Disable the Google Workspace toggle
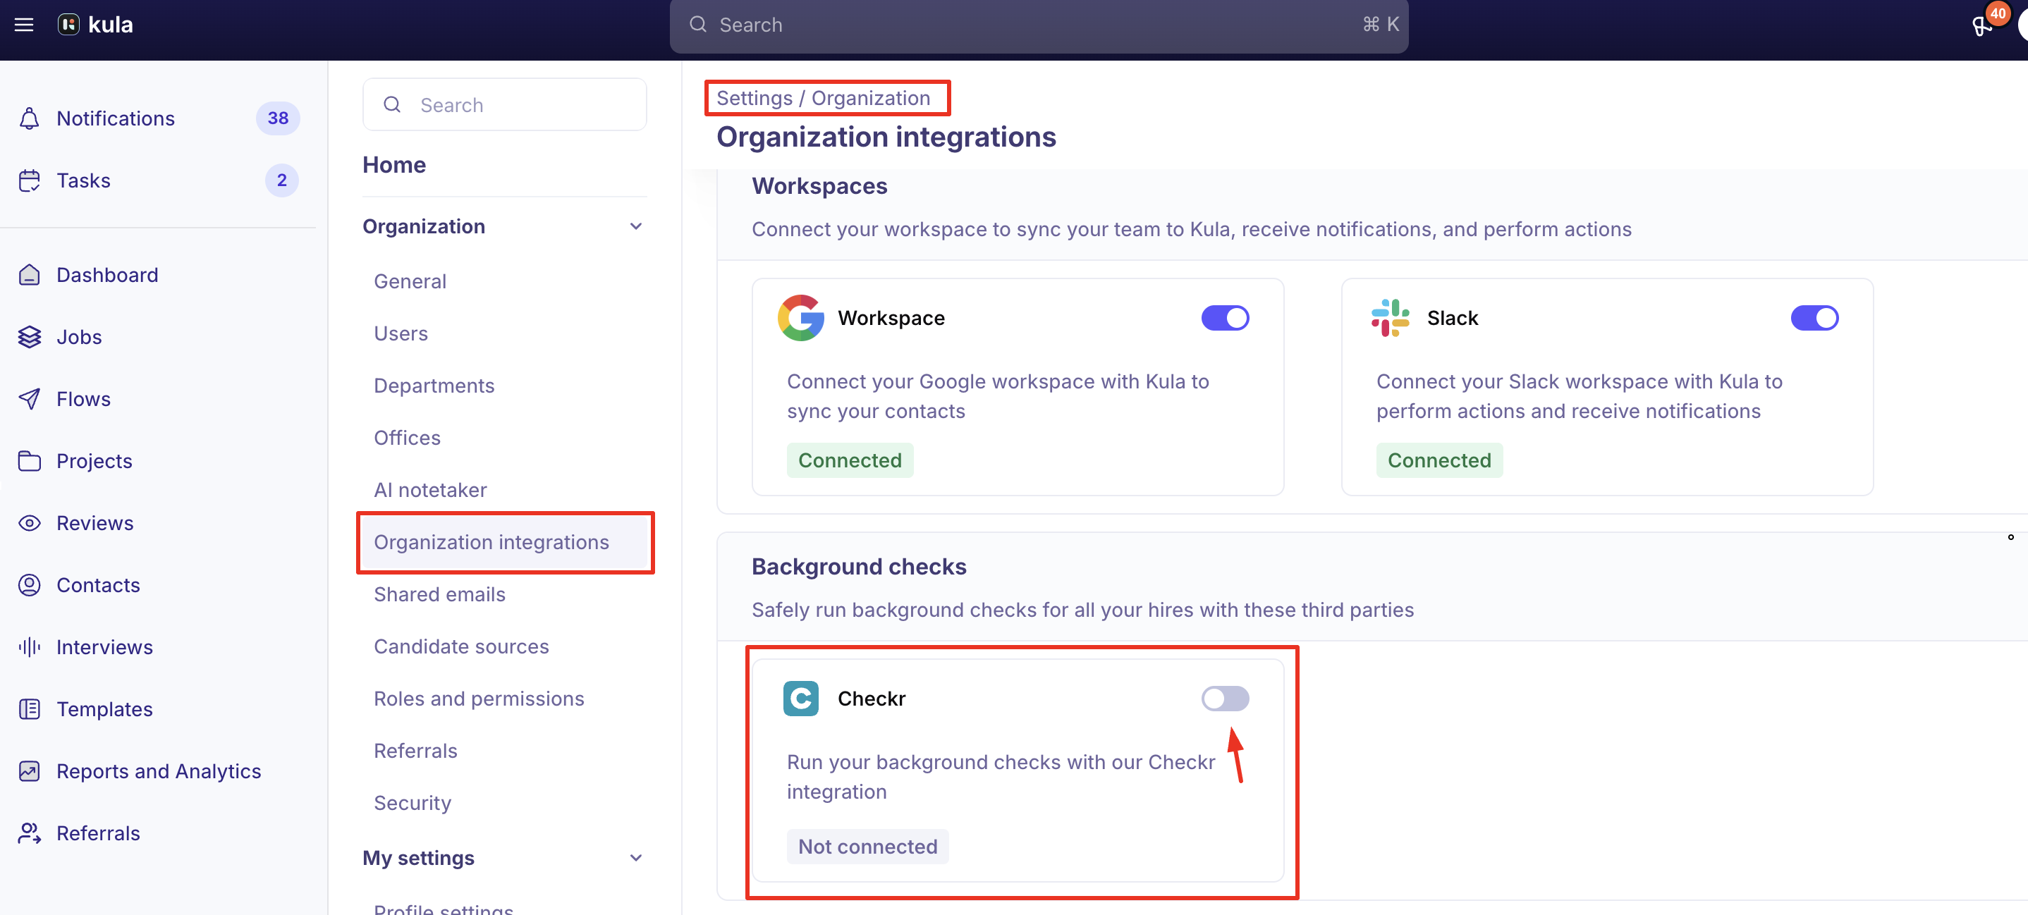Screen dimensions: 2028x915 click(1224, 318)
